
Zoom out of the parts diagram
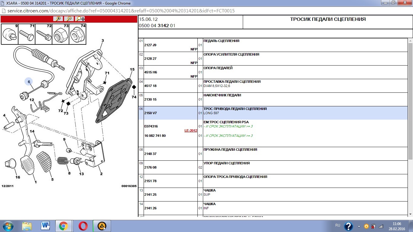coord(69,19)
